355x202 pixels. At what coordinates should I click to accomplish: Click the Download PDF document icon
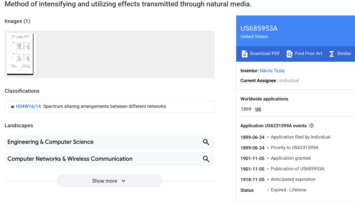point(244,54)
